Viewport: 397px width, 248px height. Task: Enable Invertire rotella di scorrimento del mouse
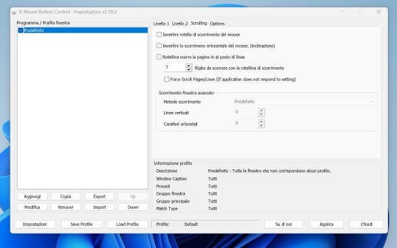(x=159, y=34)
